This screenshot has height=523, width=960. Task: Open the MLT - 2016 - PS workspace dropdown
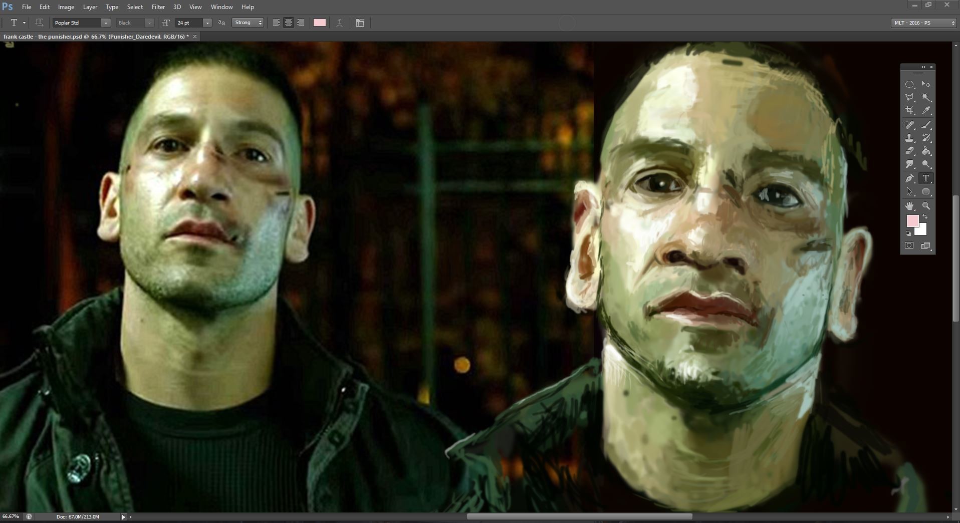click(924, 23)
